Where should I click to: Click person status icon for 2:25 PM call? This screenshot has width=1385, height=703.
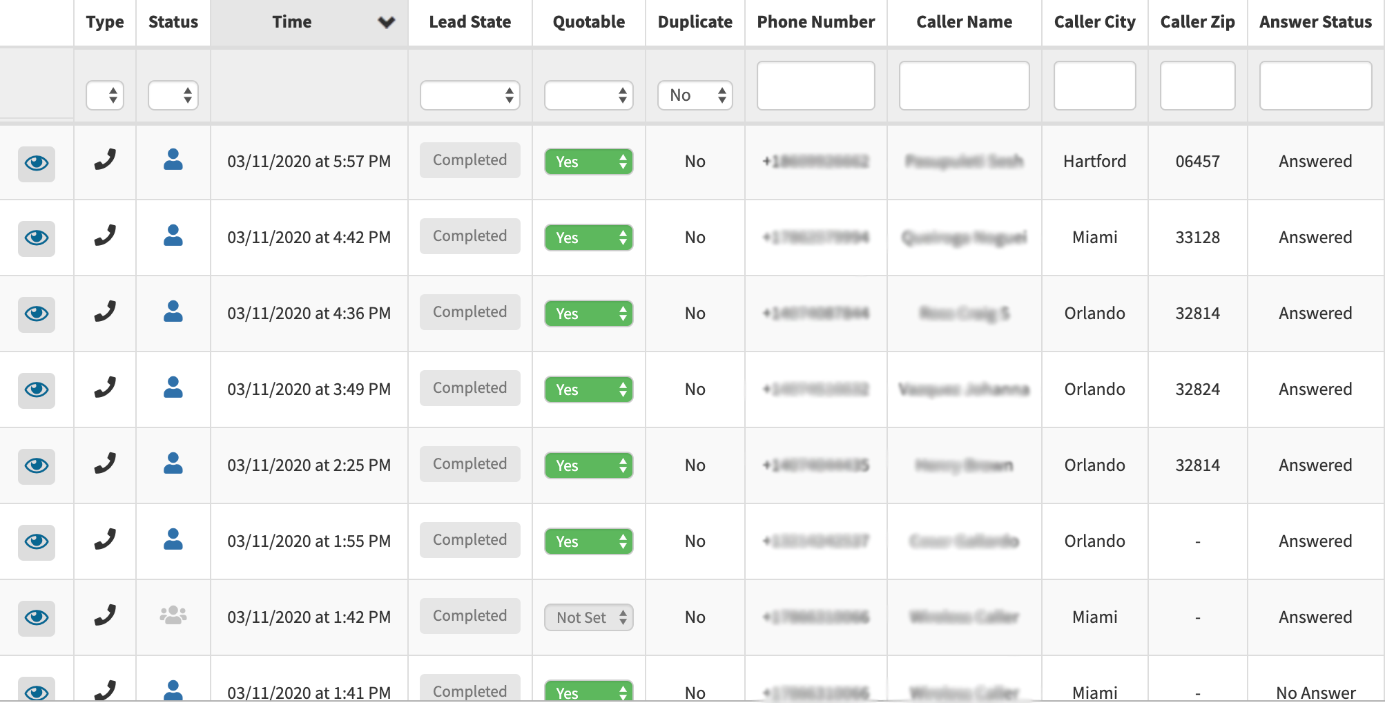coord(173,463)
